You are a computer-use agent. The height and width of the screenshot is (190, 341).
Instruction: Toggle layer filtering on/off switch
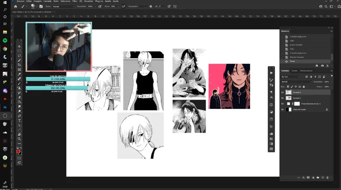pos(331,76)
